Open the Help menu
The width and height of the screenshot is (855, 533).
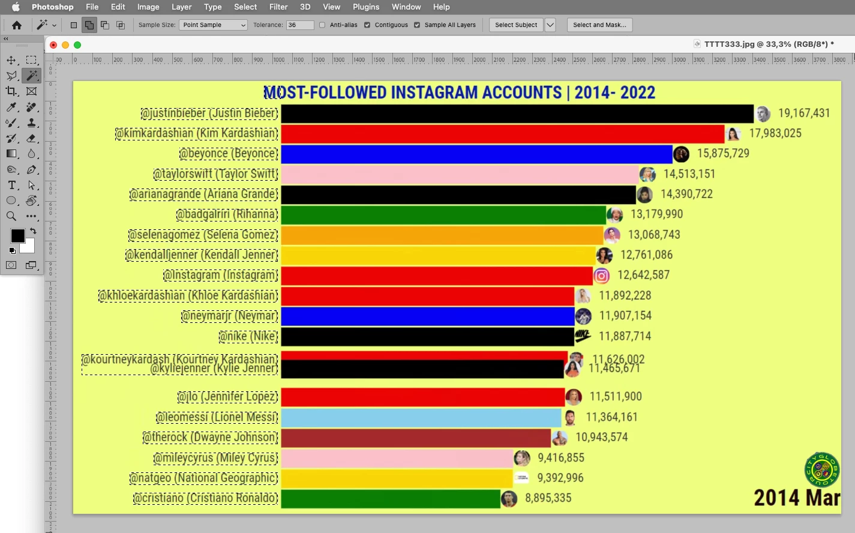point(442,7)
